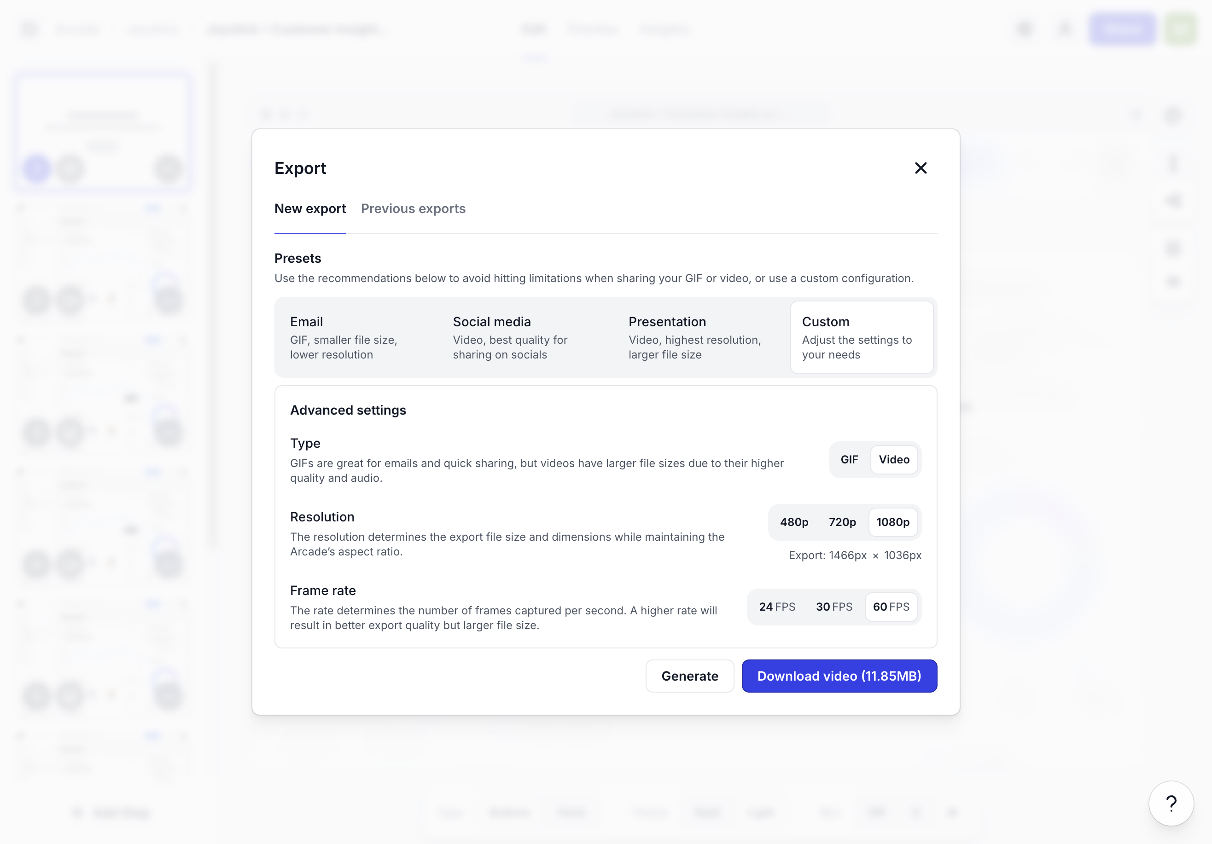The width and height of the screenshot is (1212, 844).
Task: Click Download video 11.85MB button
Action: [x=839, y=676]
